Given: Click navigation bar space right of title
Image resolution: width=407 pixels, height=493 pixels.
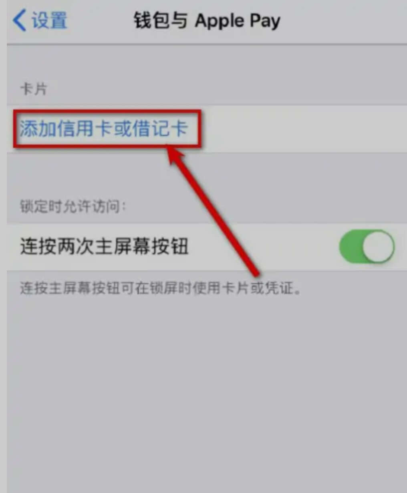Looking at the screenshot, I should tap(344, 21).
